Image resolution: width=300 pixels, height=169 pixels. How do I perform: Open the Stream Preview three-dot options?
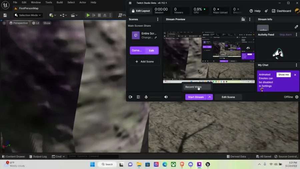tap(250, 19)
